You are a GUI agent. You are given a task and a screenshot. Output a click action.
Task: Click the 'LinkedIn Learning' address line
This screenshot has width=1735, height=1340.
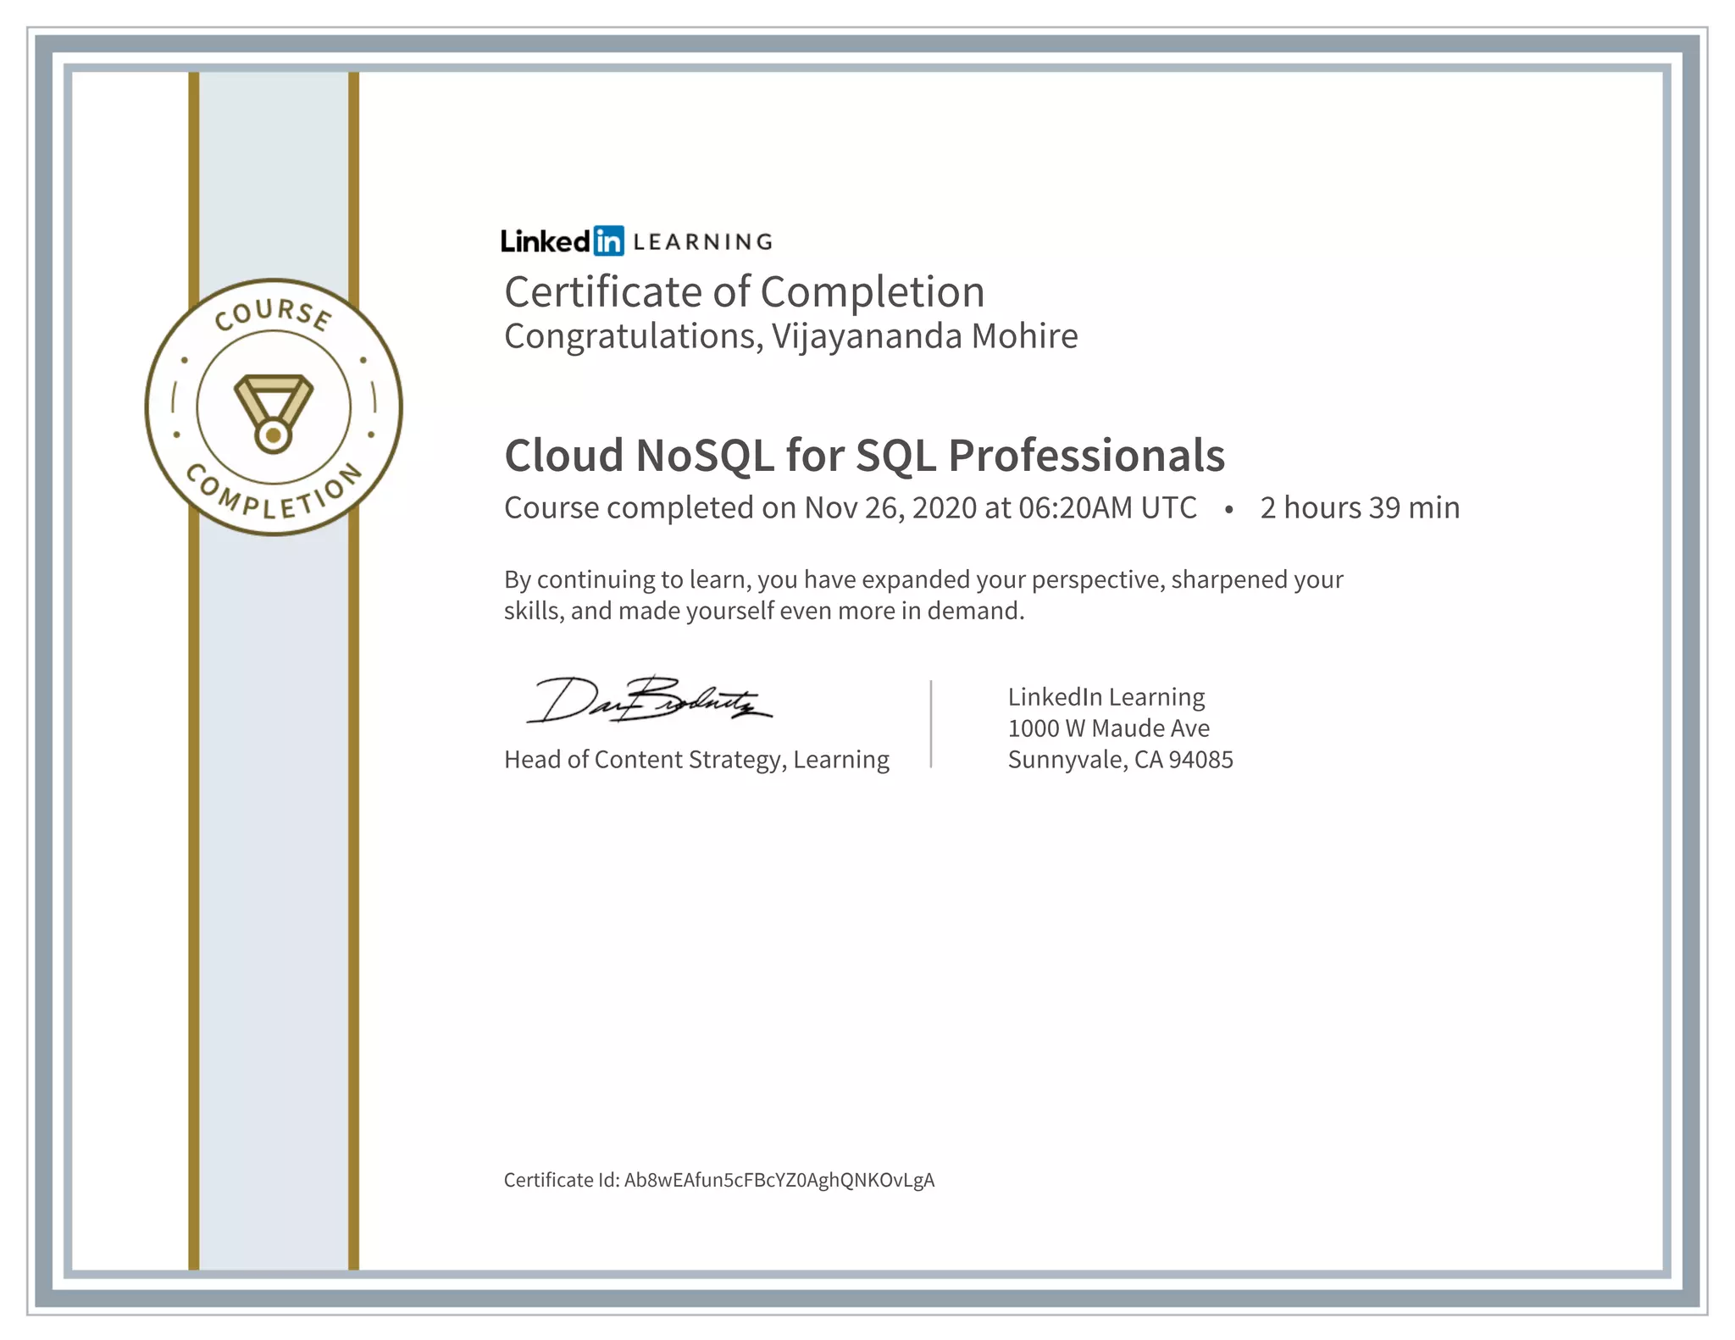[x=1106, y=697]
